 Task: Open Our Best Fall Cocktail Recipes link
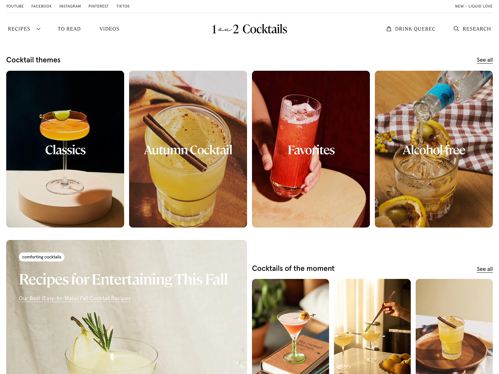[x=75, y=298]
